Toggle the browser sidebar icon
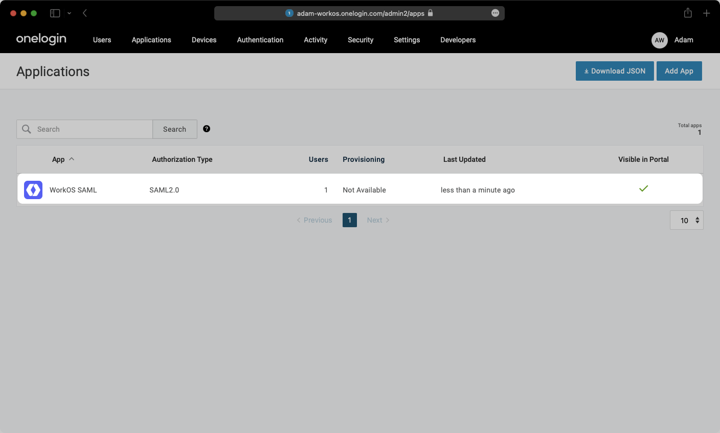720x433 pixels. [55, 13]
